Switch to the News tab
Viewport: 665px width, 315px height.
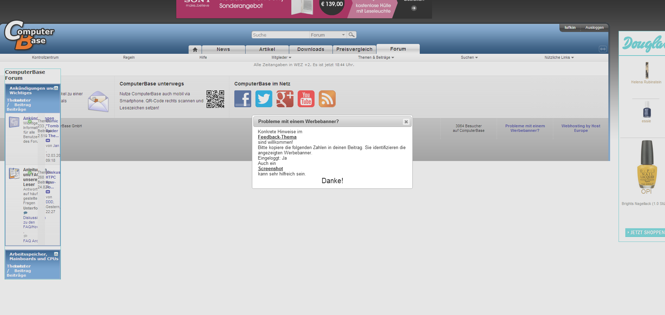pyautogui.click(x=223, y=50)
